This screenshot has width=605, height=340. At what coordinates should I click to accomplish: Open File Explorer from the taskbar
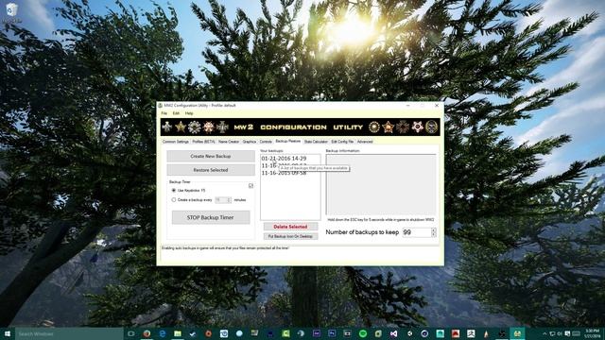pyautogui.click(x=178, y=333)
